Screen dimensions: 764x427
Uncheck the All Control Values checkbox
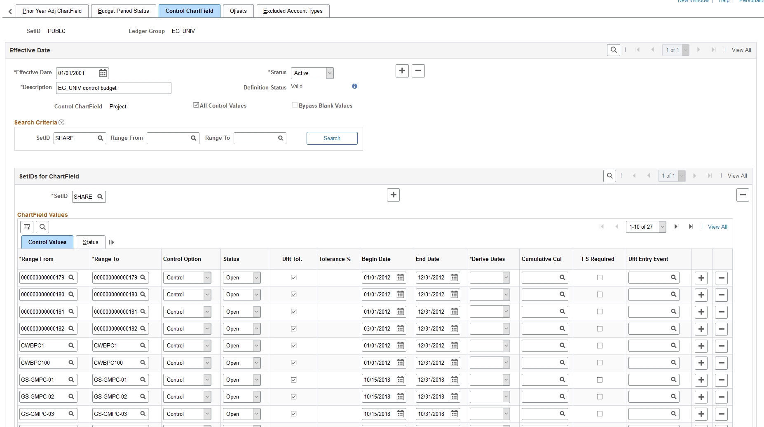click(x=196, y=105)
